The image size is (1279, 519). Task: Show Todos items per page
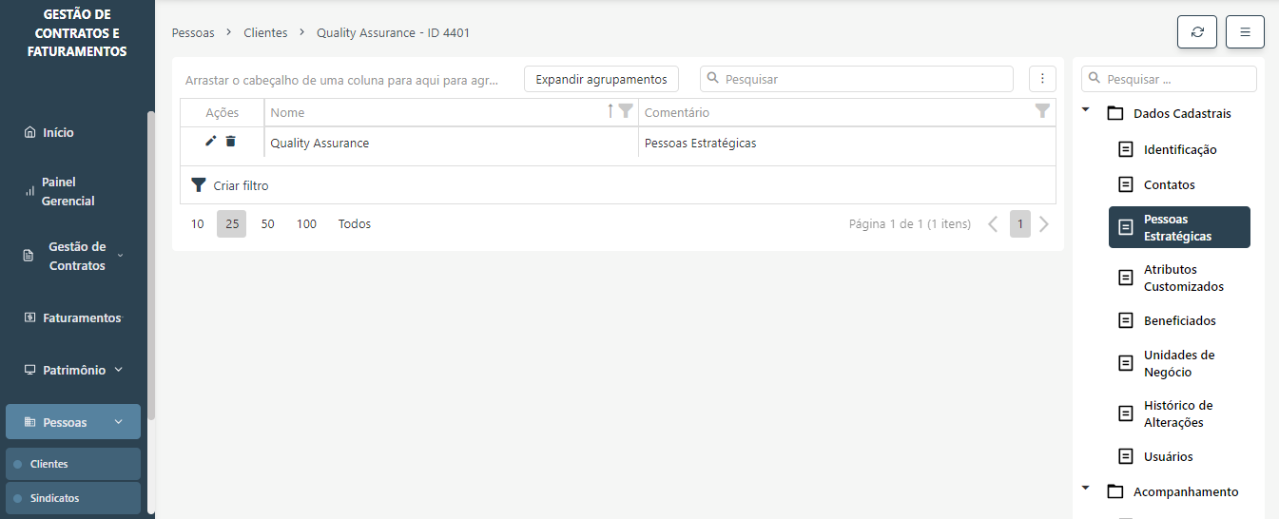[x=355, y=224]
